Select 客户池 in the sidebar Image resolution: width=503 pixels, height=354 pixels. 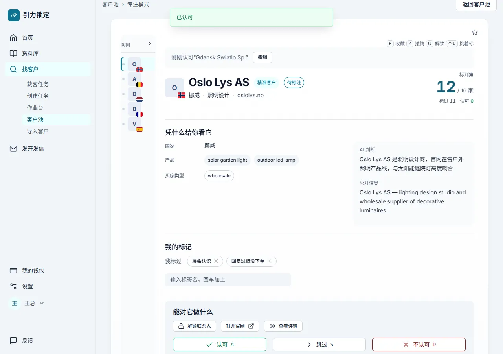tap(56, 120)
